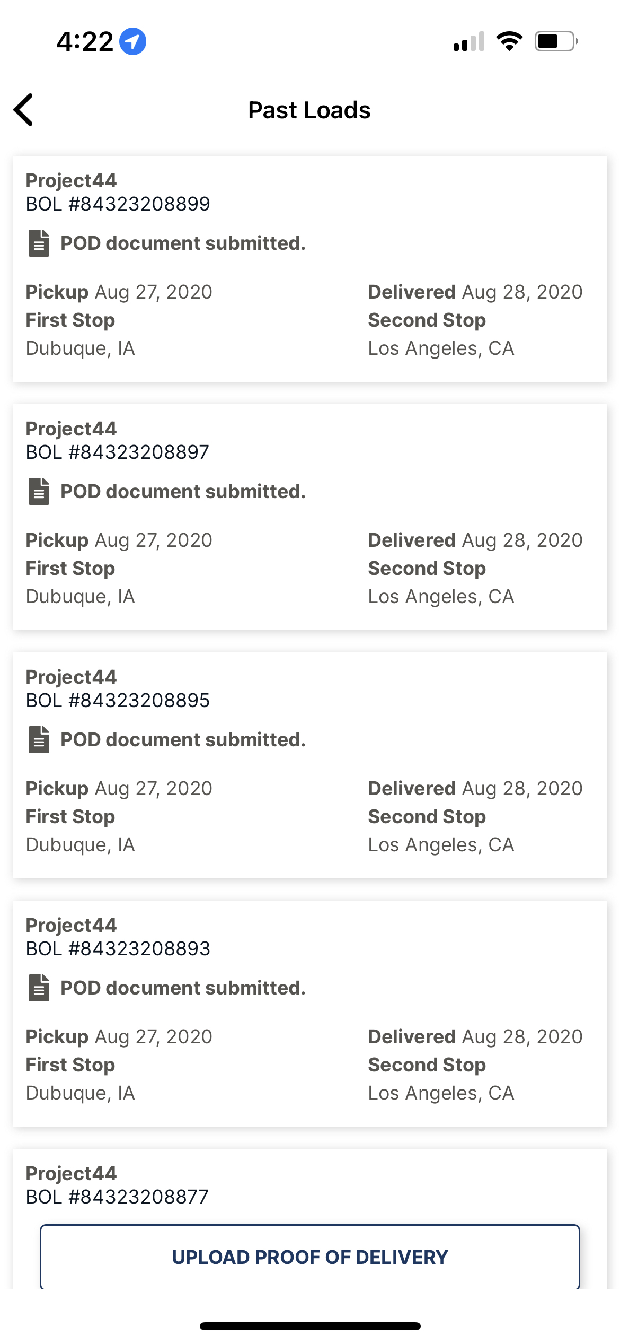The height and width of the screenshot is (1343, 620).
Task: Select Los Angeles, CA stop on fourth card
Action: click(441, 1093)
